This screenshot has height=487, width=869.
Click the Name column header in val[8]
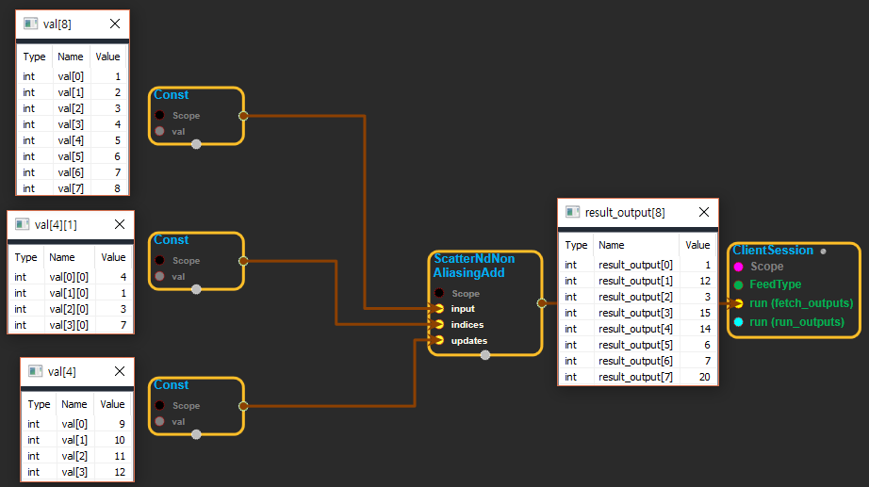(71, 57)
